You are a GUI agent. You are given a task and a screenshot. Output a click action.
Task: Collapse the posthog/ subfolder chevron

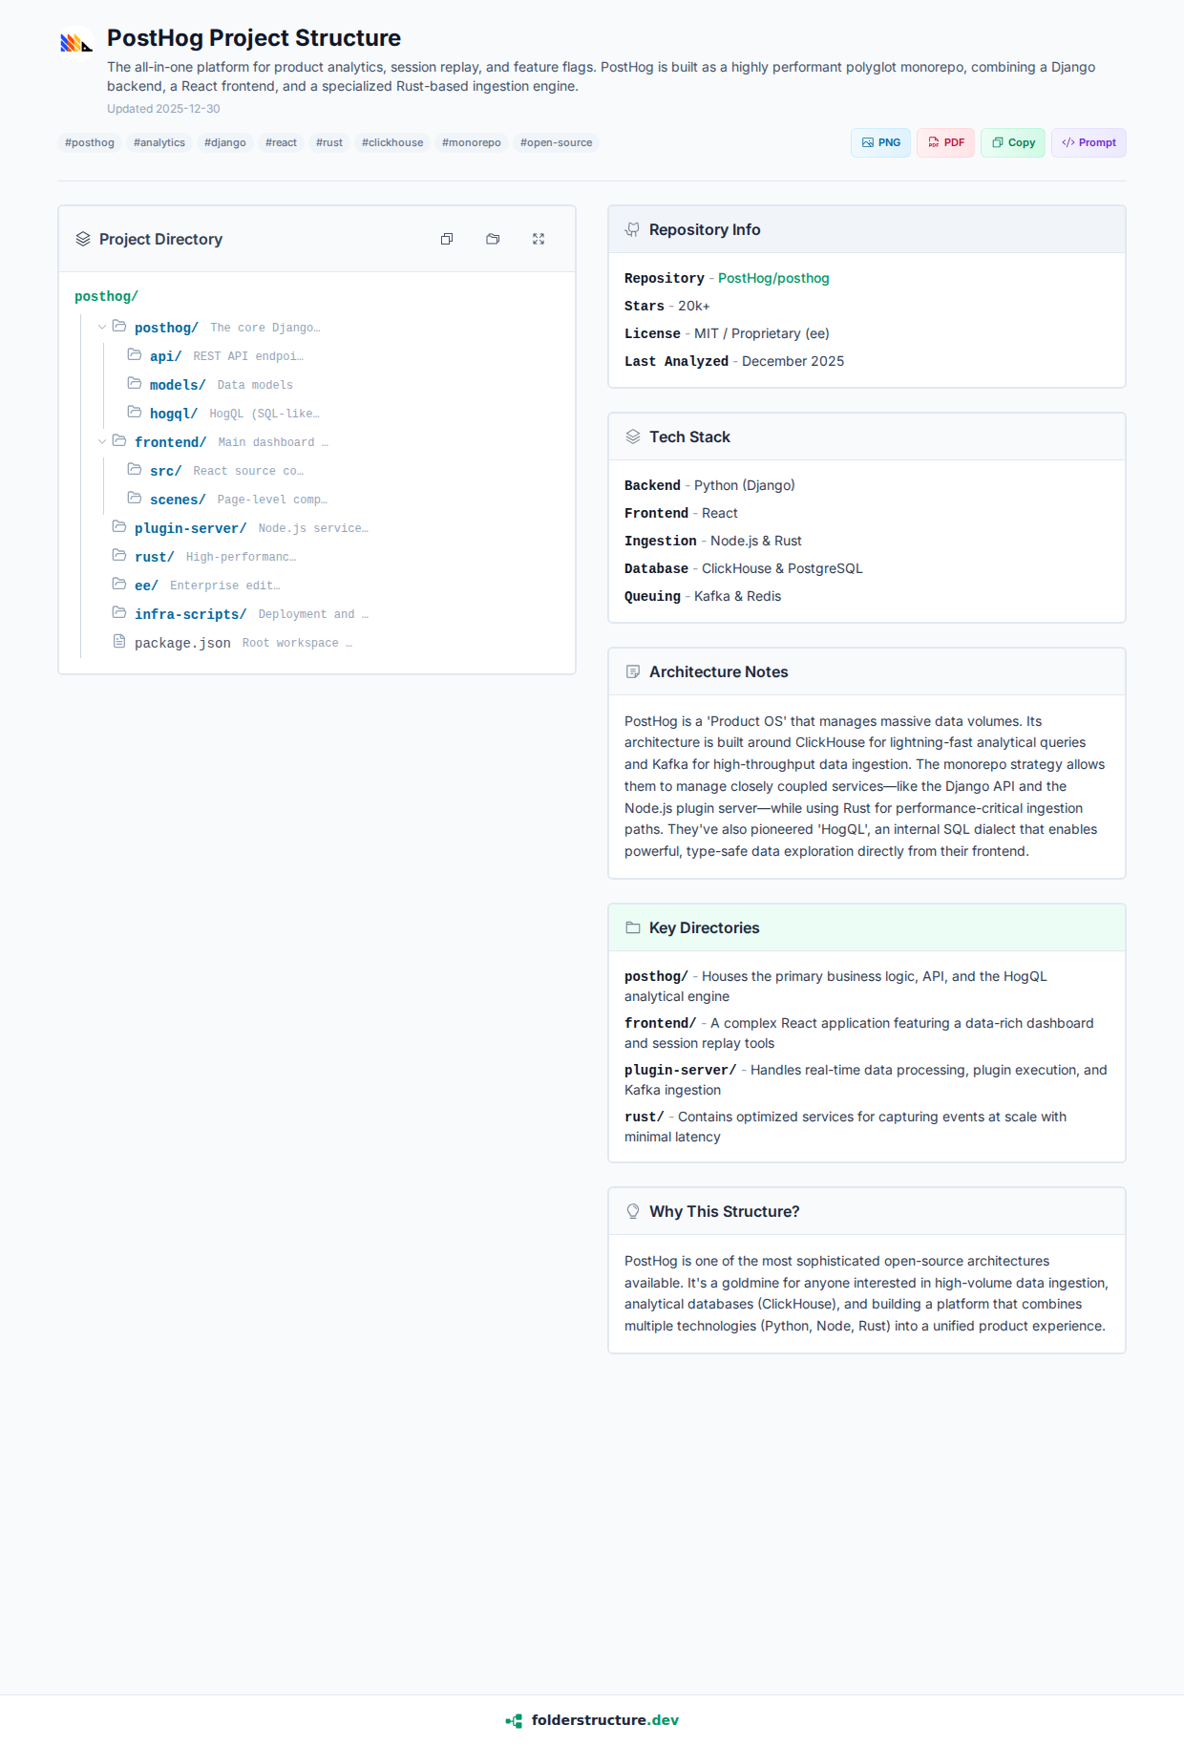pos(102,328)
